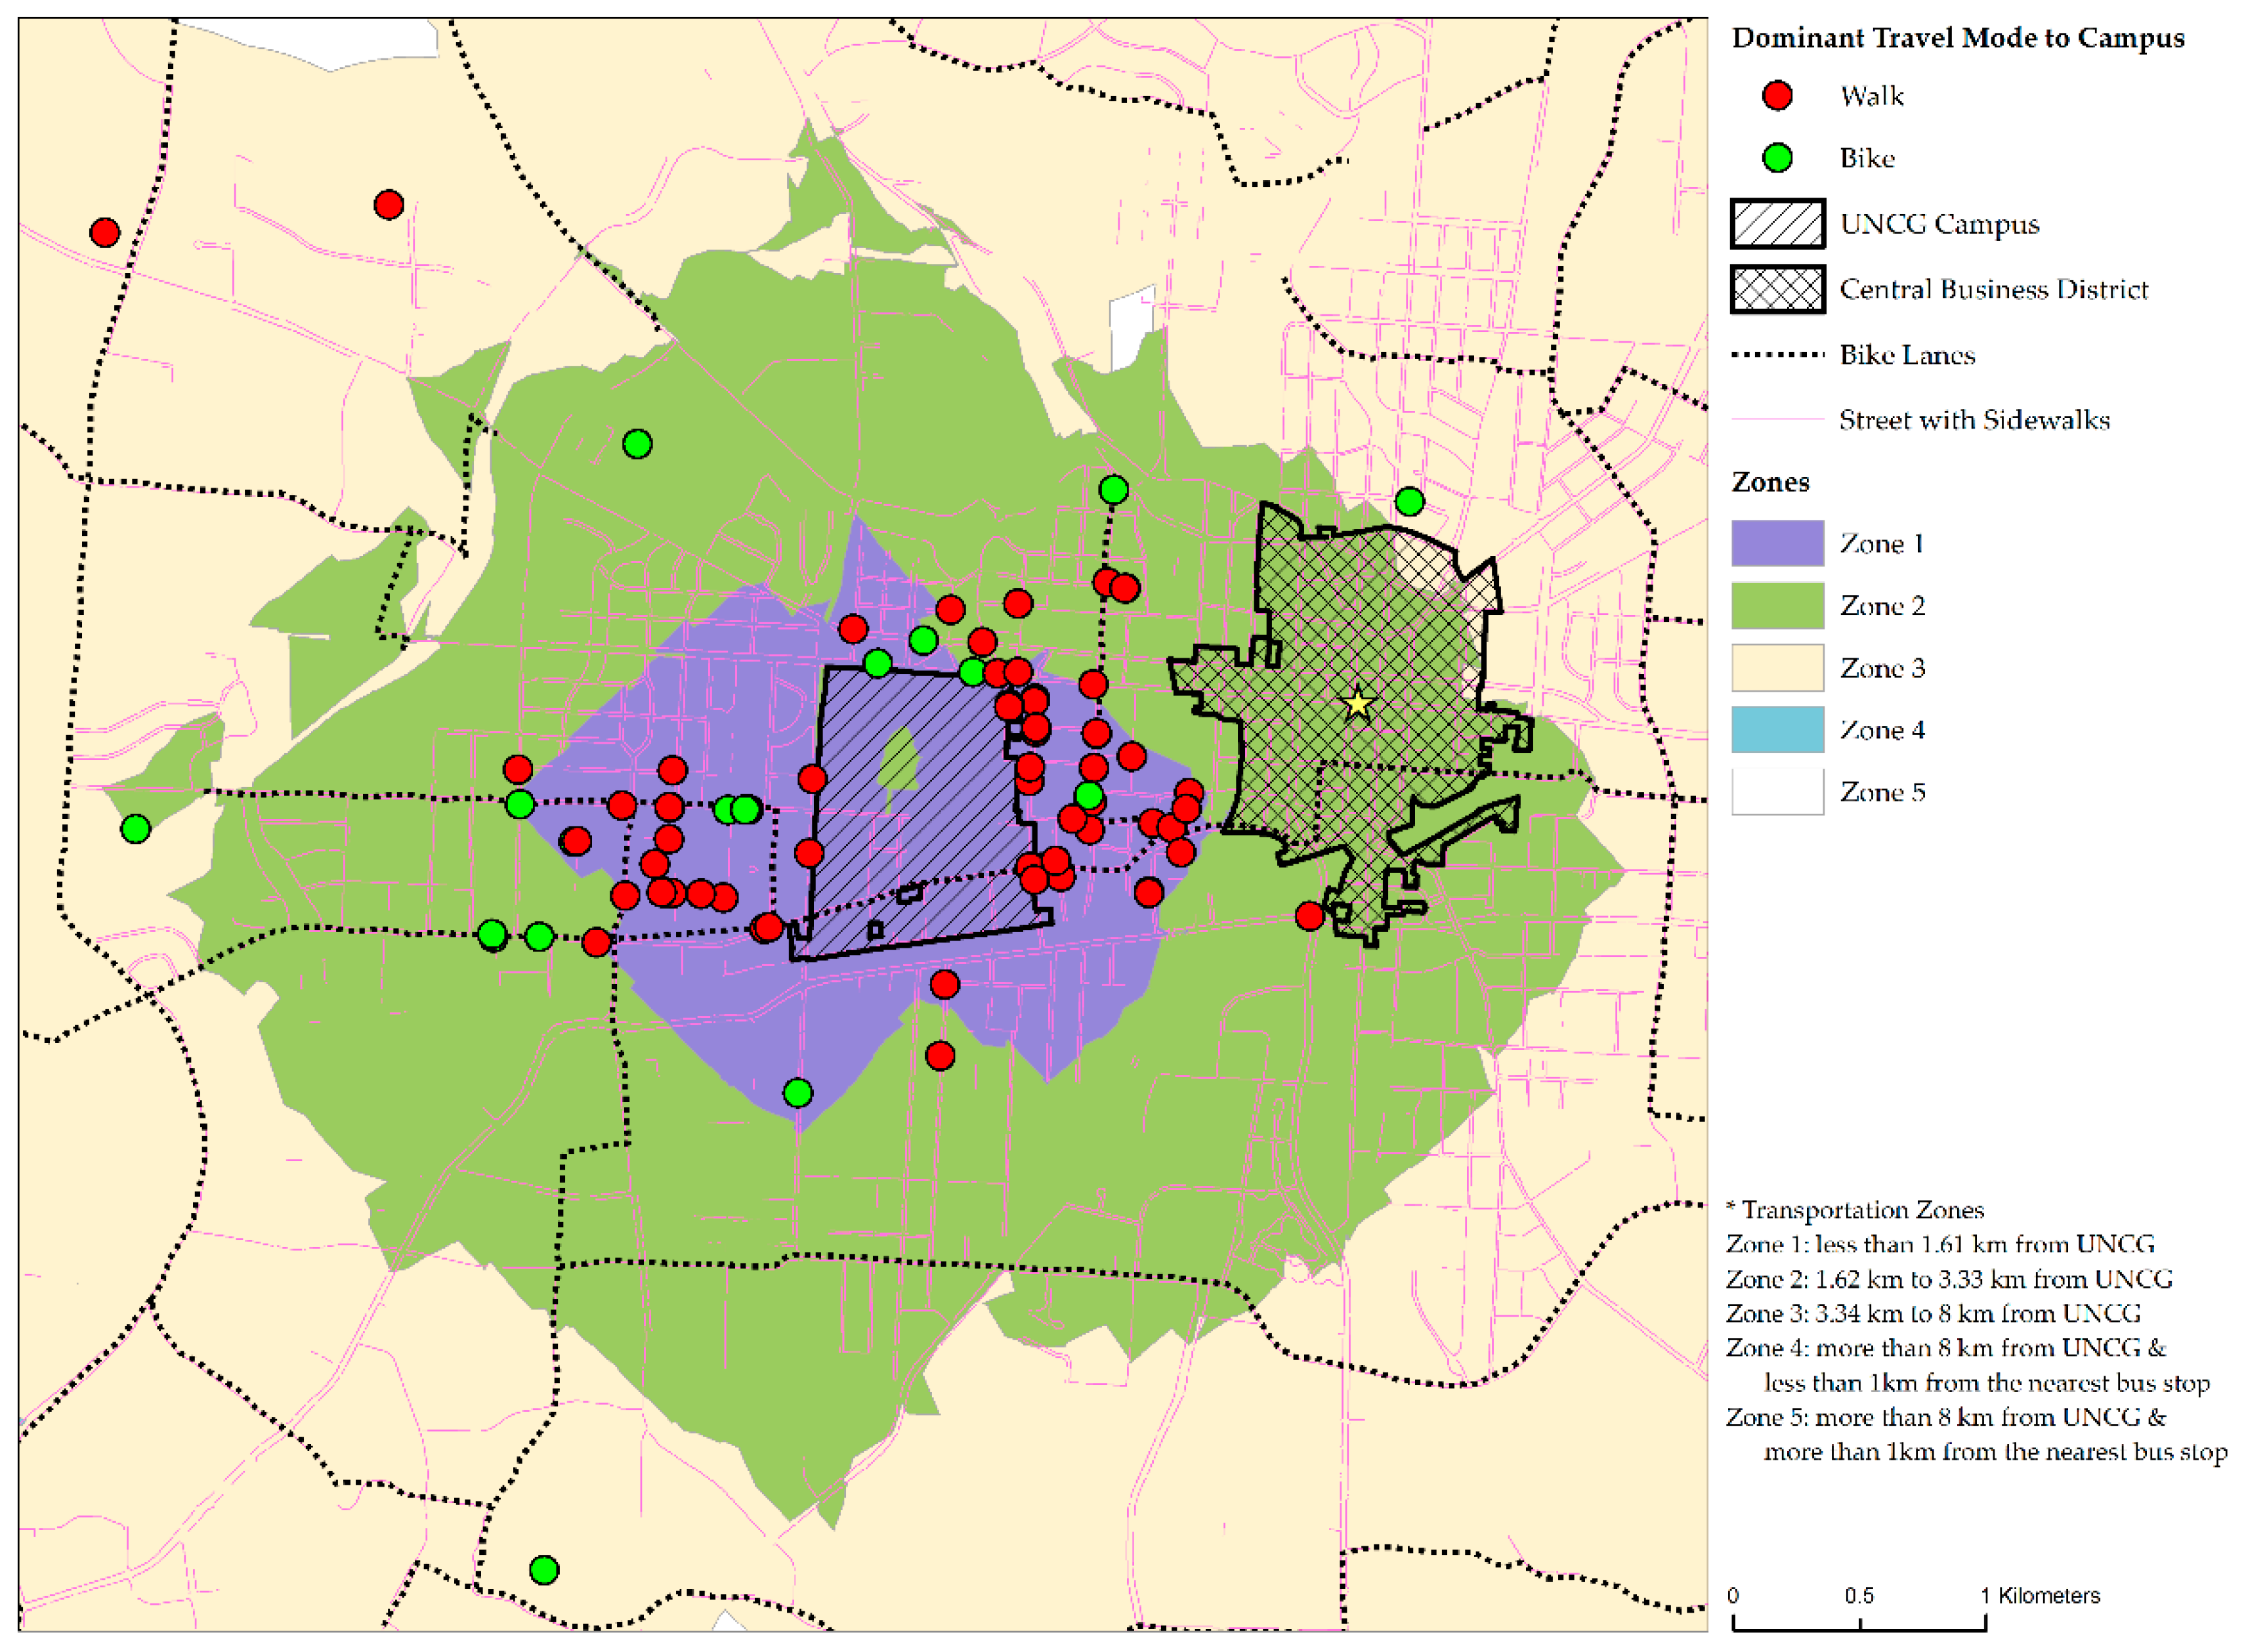Click the 'UNCG Campus' legend label
Image resolution: width=2244 pixels, height=1652 pixels.
(1939, 224)
